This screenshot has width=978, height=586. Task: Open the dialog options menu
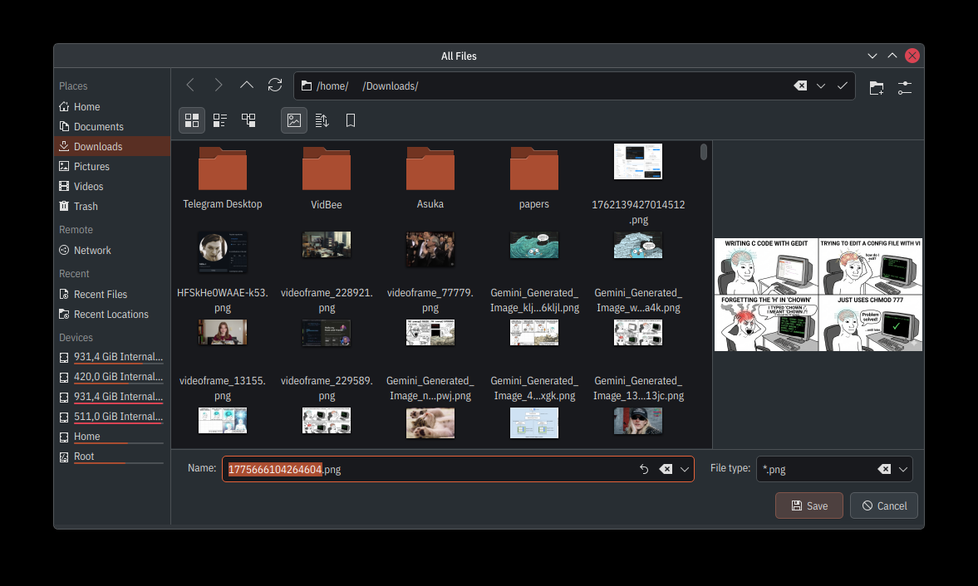coord(904,88)
